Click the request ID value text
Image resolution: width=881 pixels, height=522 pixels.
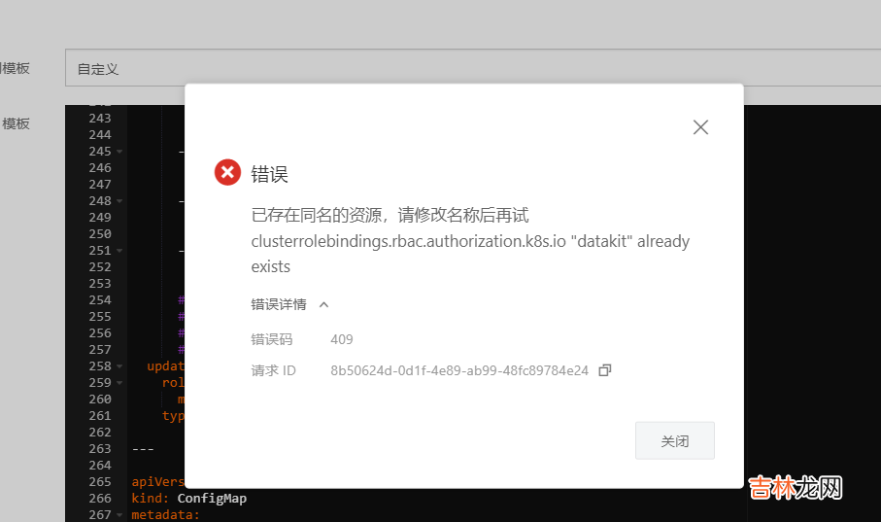(459, 370)
